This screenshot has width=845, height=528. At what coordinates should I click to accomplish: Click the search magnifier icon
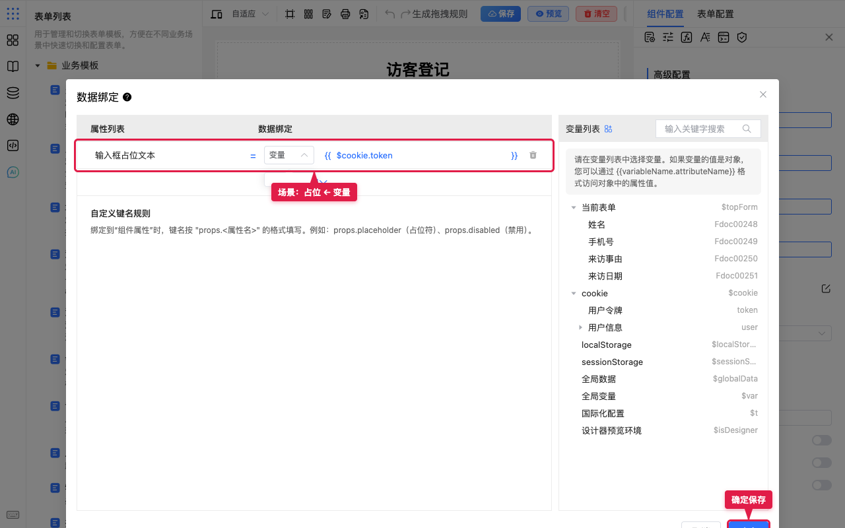coord(747,129)
